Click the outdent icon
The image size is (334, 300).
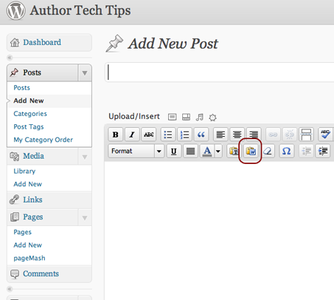306,151
